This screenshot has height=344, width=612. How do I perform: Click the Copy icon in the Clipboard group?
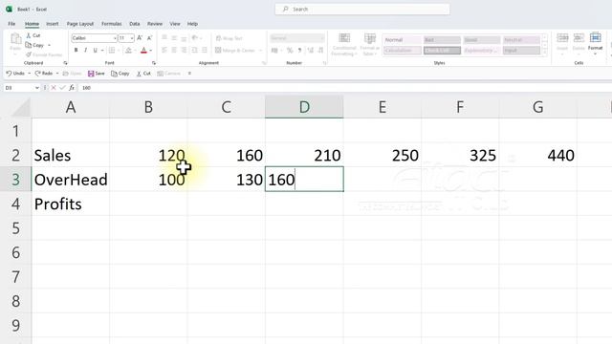29,45
